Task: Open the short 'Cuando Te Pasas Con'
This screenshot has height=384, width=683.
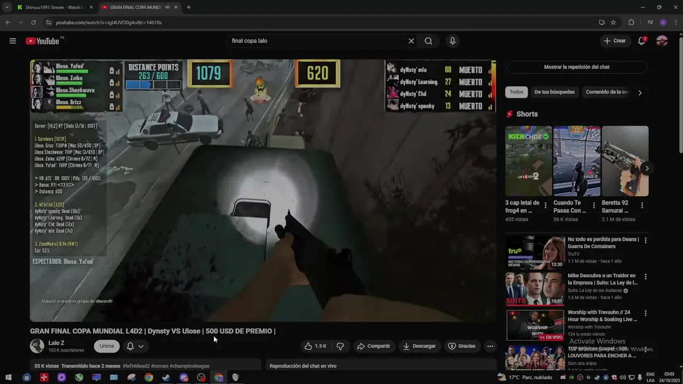Action: point(577,161)
